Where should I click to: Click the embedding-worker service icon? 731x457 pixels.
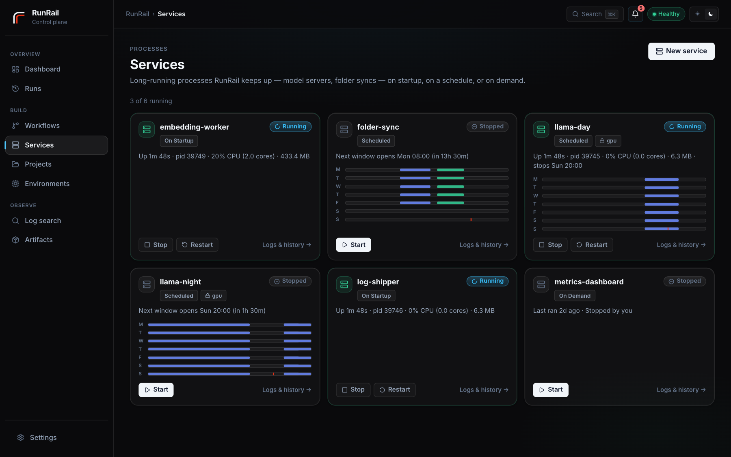(x=147, y=130)
